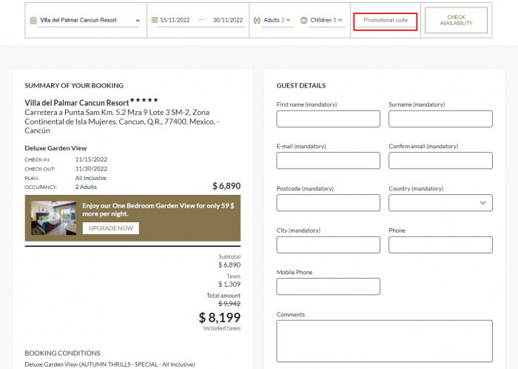Expand the Adults 2 dropdown
This screenshot has width=518, height=369.
[277, 20]
